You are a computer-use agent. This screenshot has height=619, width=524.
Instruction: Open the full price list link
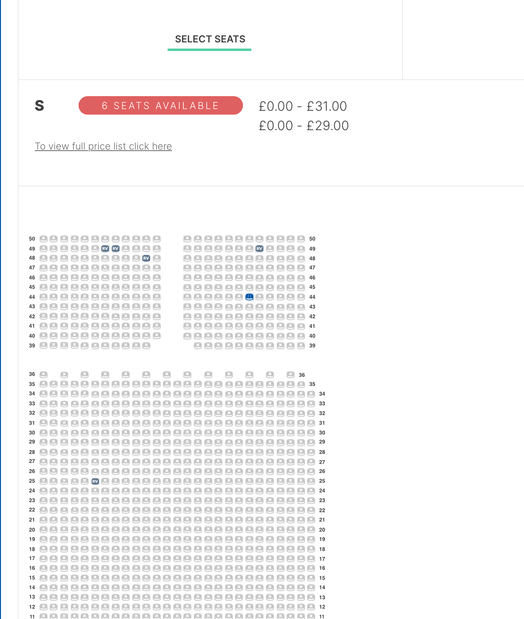click(103, 146)
